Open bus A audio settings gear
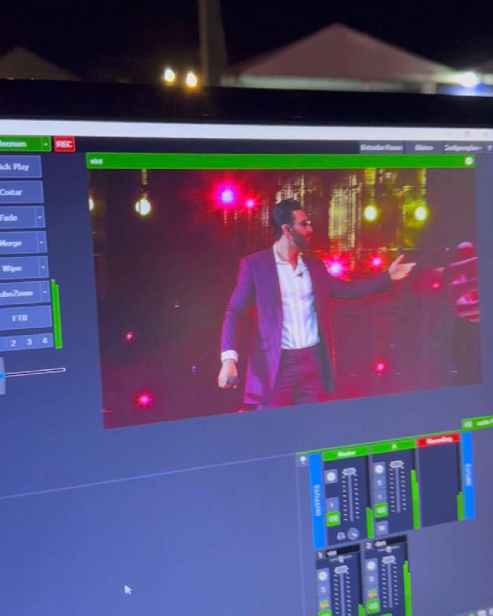The image size is (493, 616). [379, 469]
